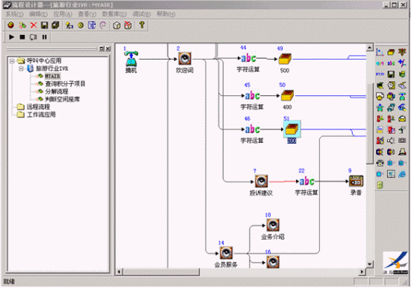
Task: Click the vertical scrollbar down arrow
Action: tap(369, 264)
